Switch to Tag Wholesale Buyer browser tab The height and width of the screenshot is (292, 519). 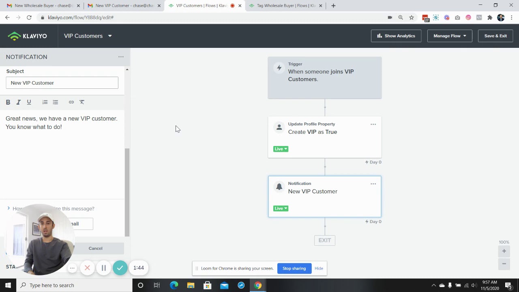tap(286, 6)
